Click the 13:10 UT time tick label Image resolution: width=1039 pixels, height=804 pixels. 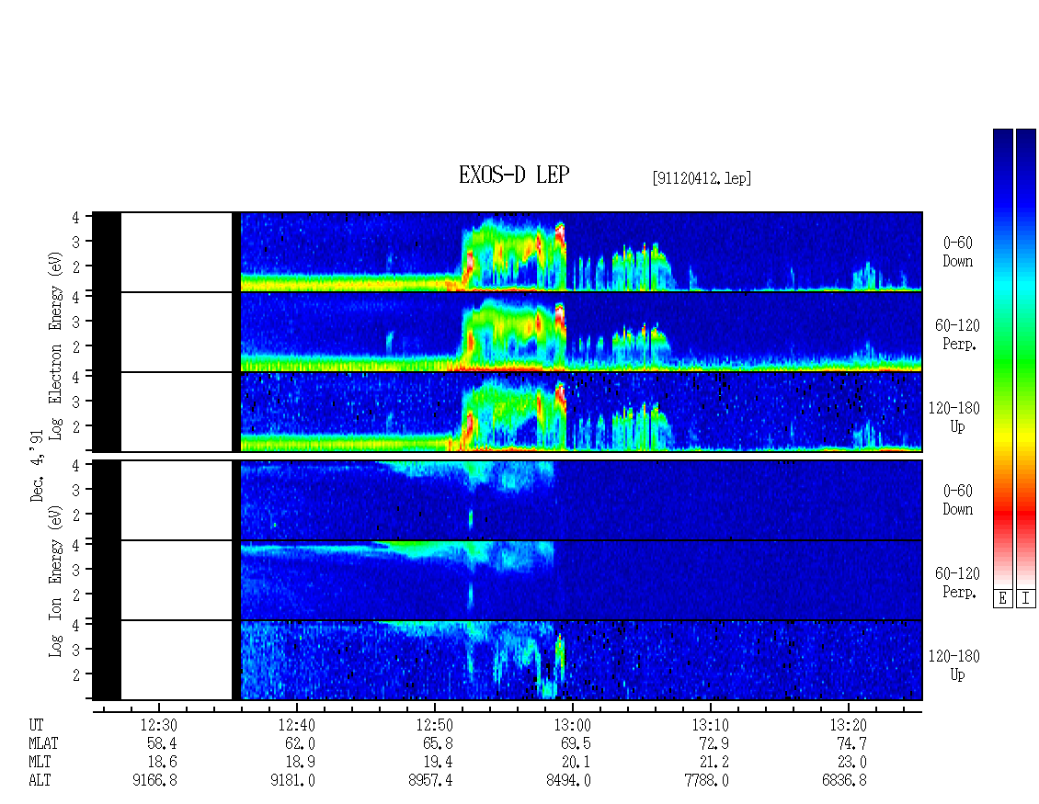pyautogui.click(x=711, y=725)
